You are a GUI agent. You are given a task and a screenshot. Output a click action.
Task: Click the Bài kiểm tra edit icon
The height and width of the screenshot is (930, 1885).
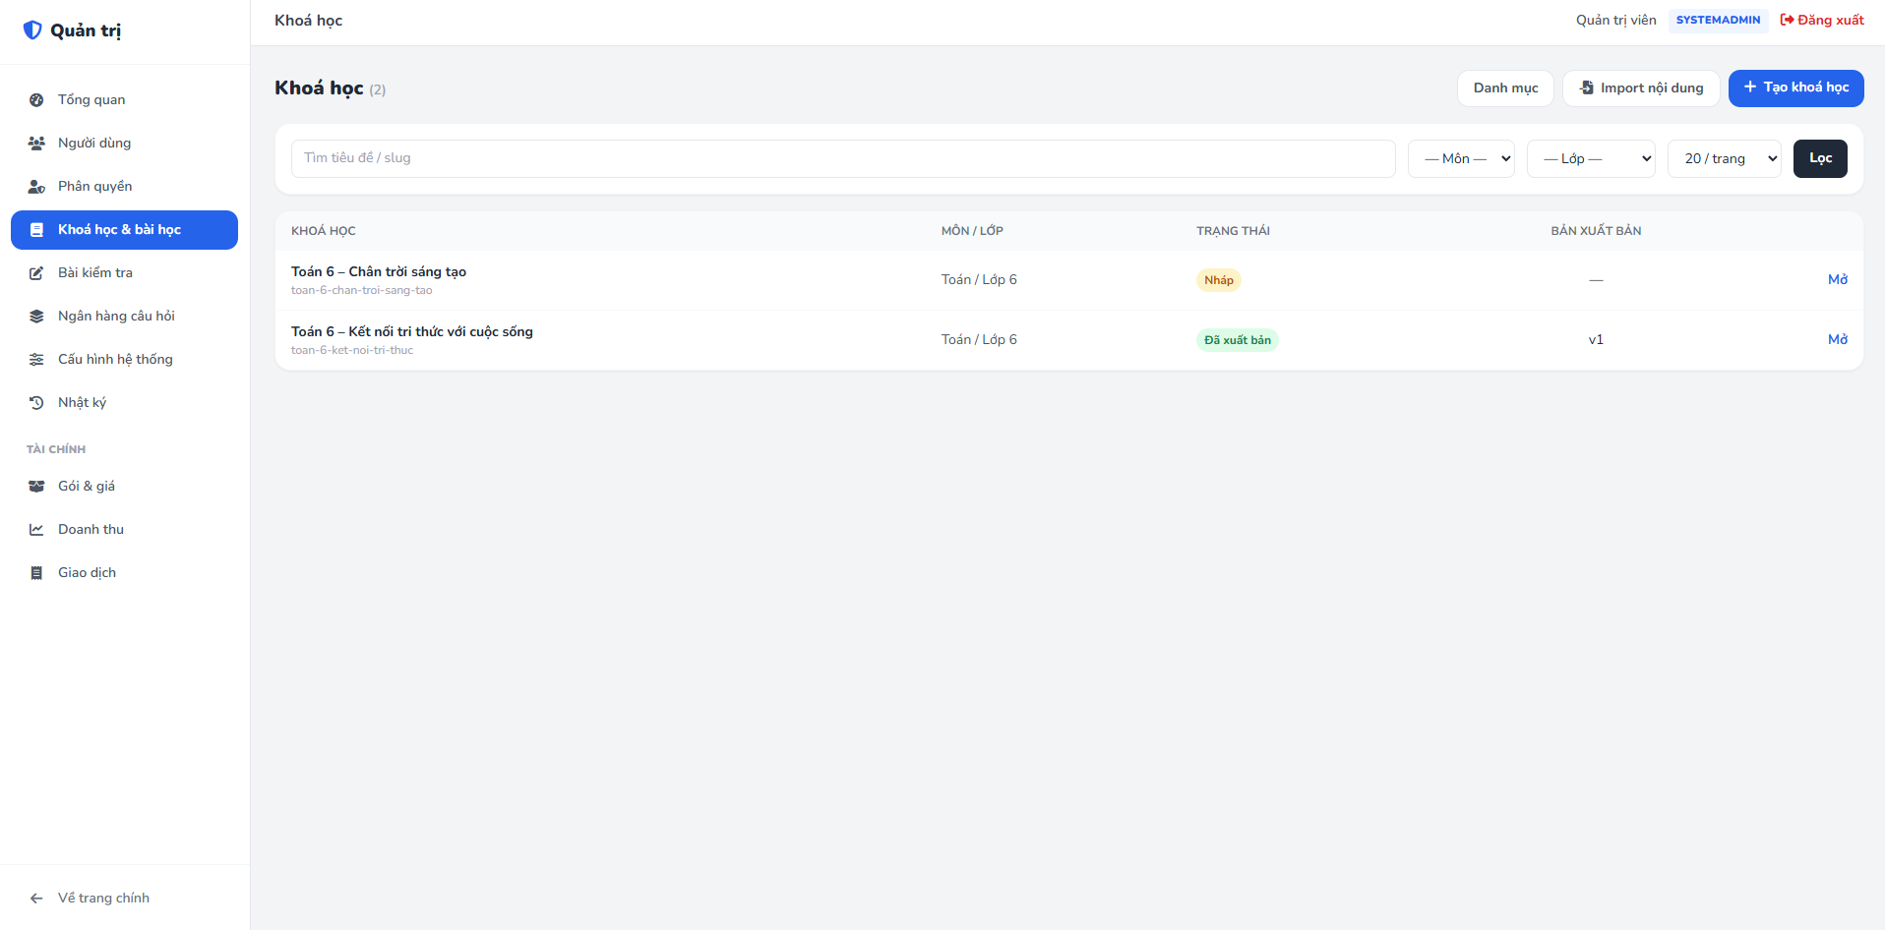coord(36,273)
